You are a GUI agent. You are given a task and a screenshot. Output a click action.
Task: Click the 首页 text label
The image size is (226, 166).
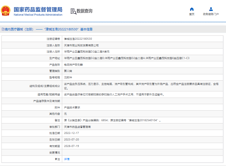coord(192,14)
